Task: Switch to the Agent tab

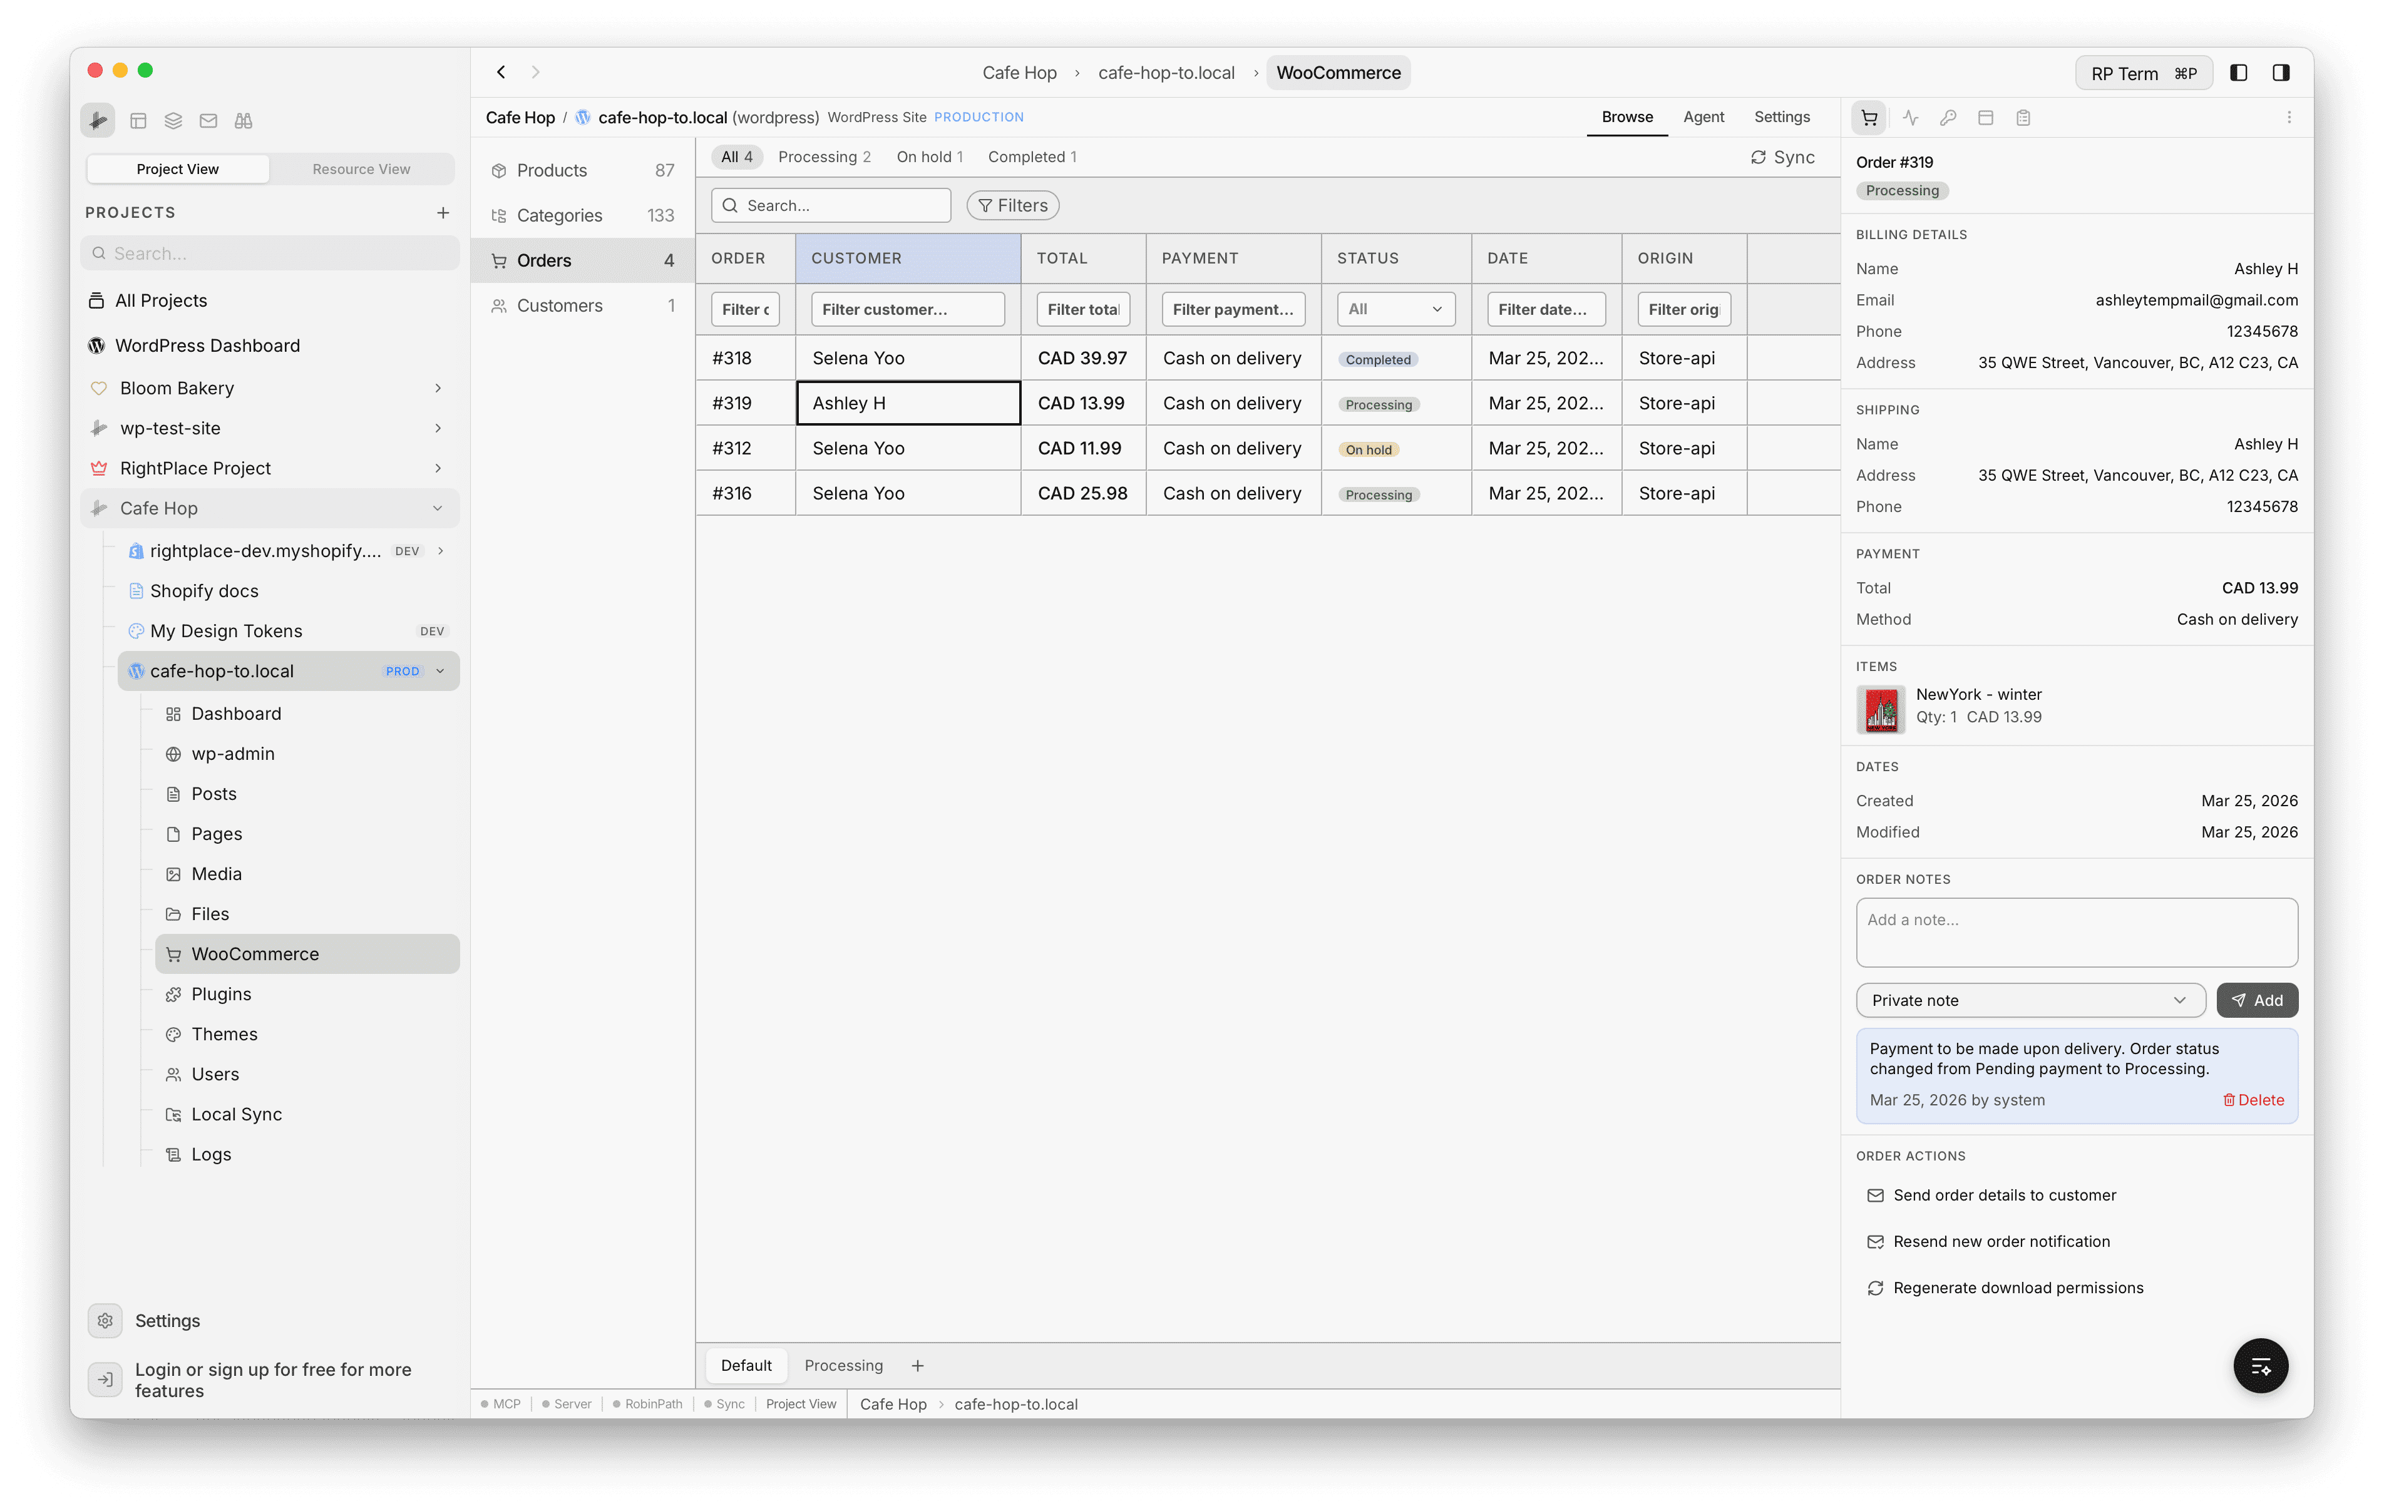Action: coord(1704,117)
